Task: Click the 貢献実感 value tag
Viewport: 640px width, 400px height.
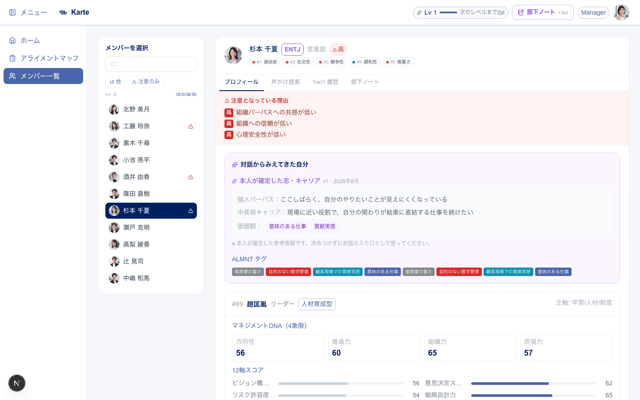Action: 325,227
